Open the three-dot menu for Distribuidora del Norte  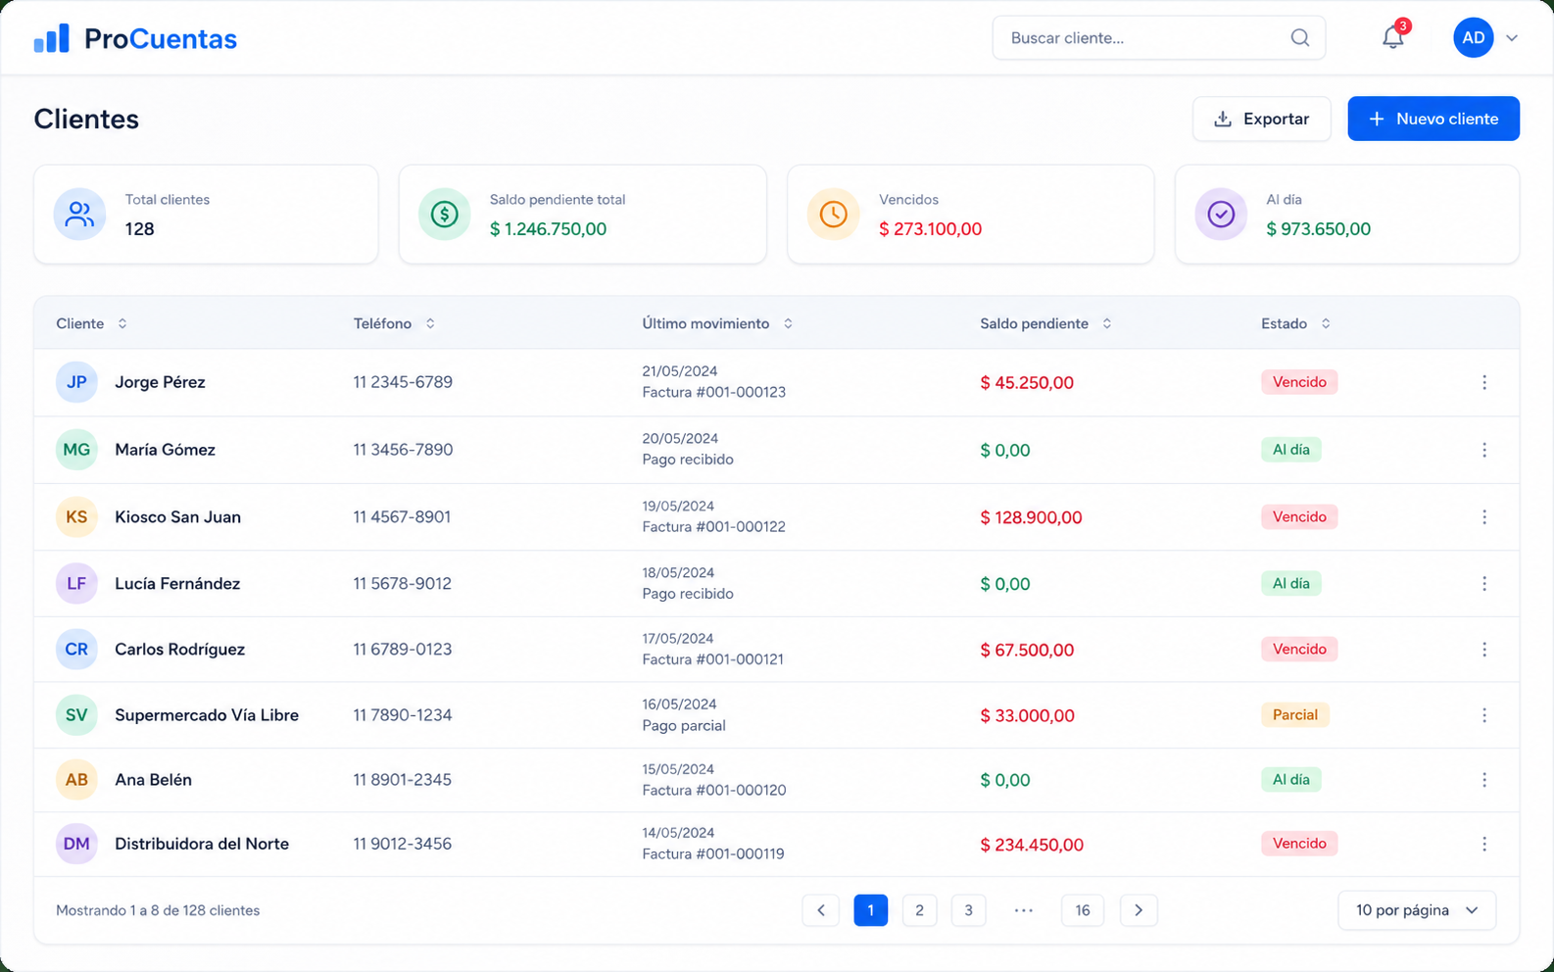1484,844
